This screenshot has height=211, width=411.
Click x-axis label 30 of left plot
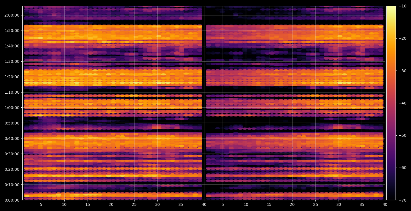pyautogui.click(x=157, y=205)
